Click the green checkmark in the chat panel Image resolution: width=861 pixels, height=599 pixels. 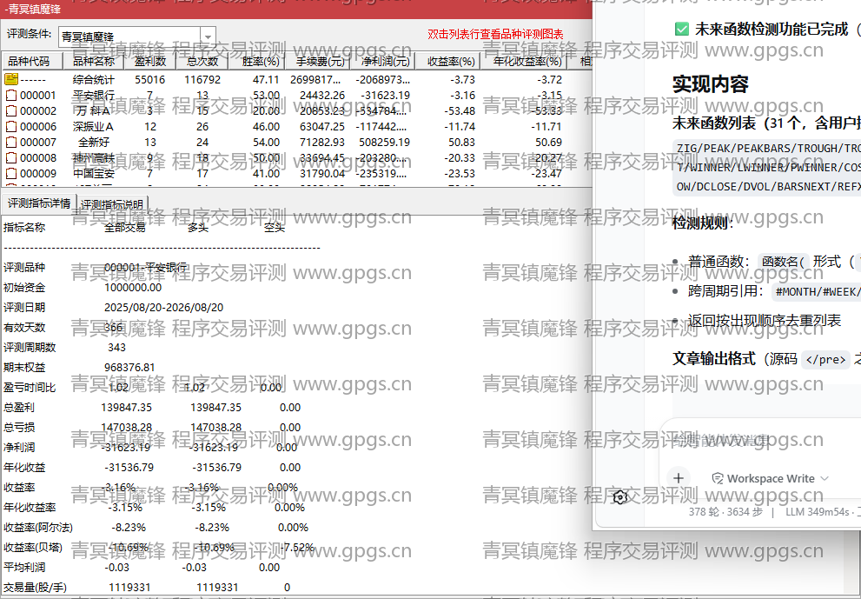pos(681,30)
